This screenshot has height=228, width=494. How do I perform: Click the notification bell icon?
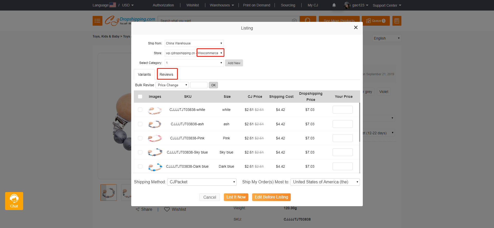334,5
